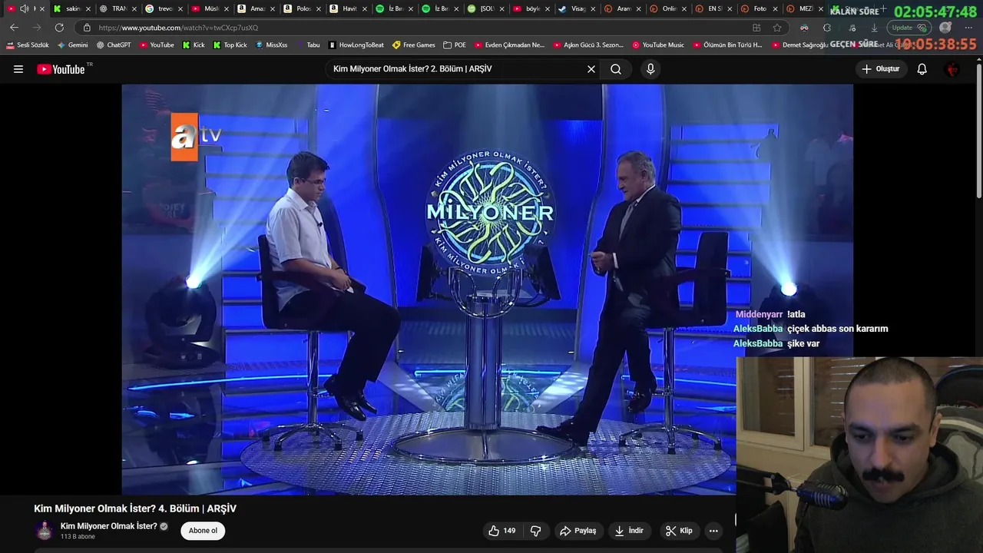Screen dimensions: 983x553
Task: Open YouTube account avatar menu
Action: click(952, 69)
